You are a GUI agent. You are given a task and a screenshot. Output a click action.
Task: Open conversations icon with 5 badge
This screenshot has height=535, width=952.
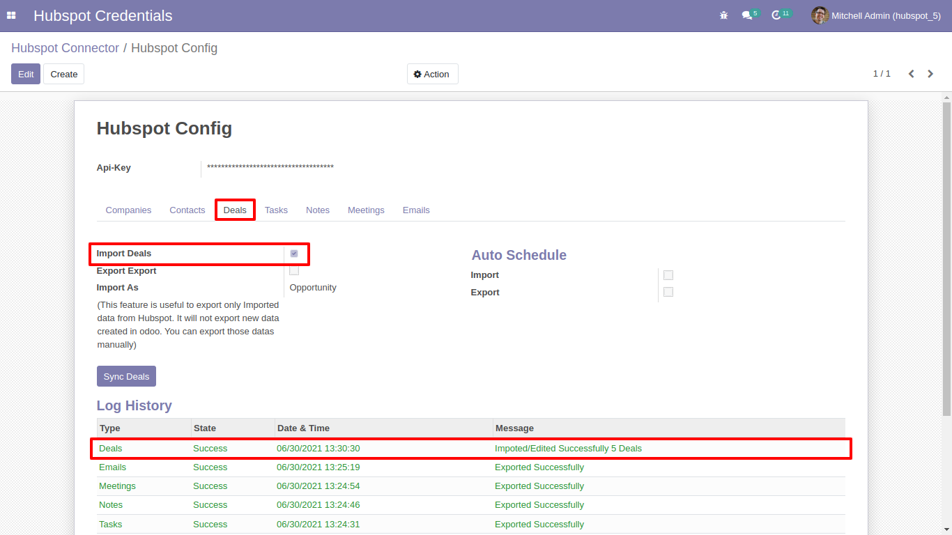[750, 15]
